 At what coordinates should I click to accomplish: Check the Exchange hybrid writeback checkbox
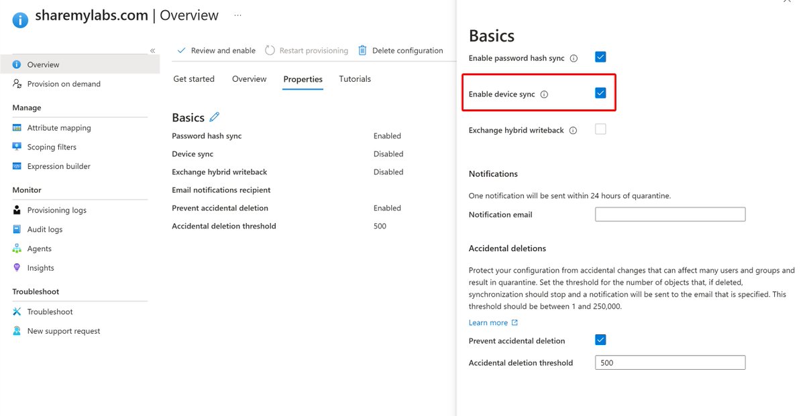click(x=600, y=129)
